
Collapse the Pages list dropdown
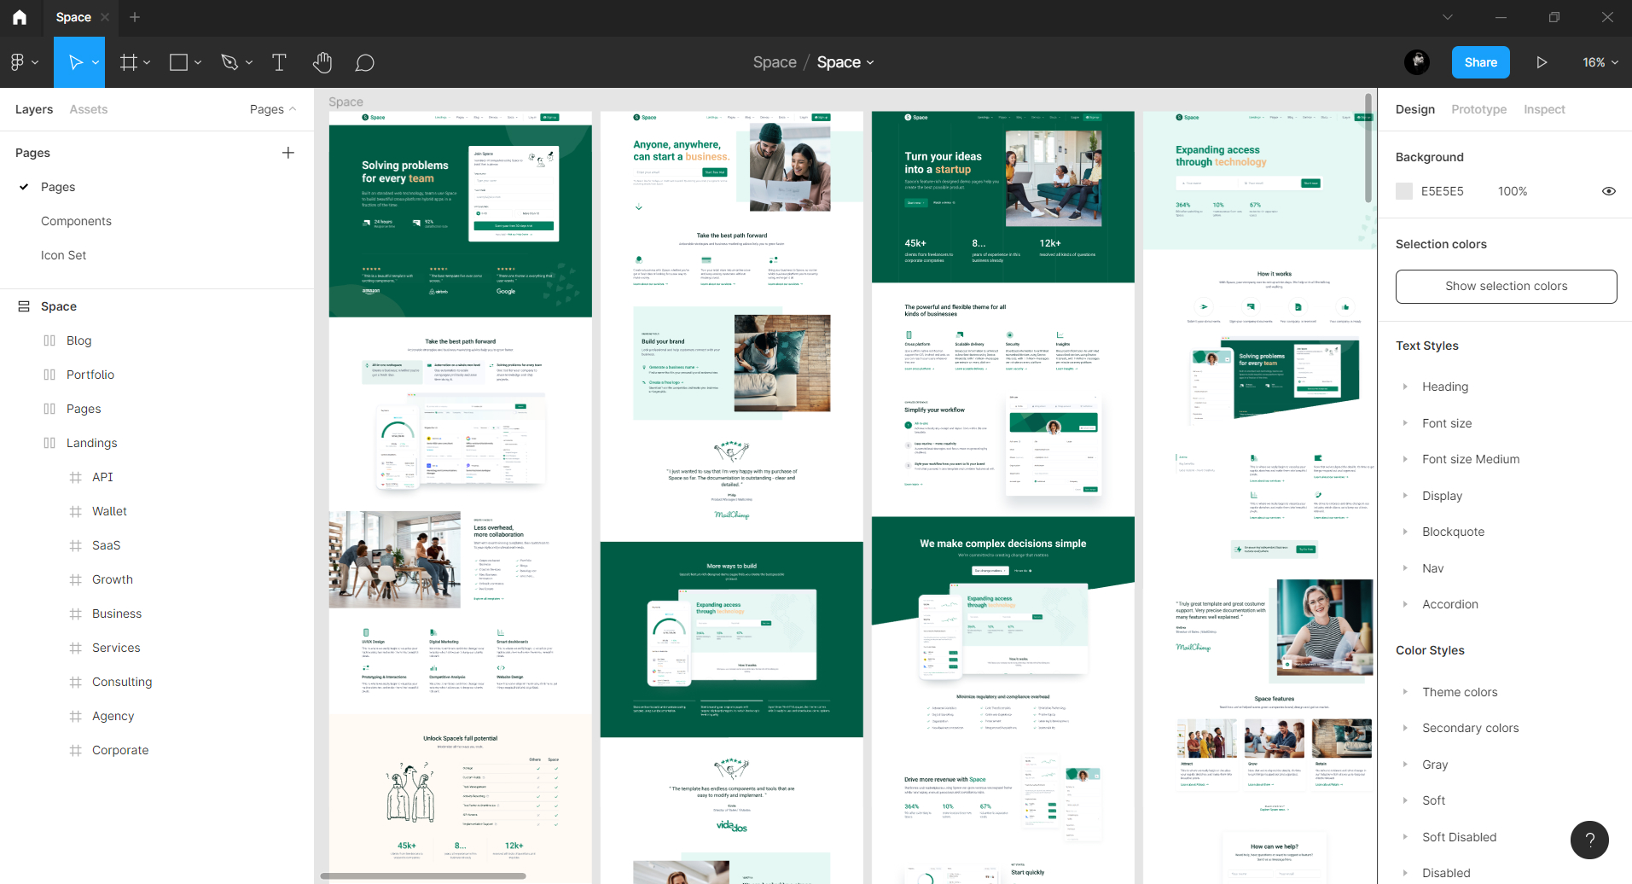pos(273,109)
